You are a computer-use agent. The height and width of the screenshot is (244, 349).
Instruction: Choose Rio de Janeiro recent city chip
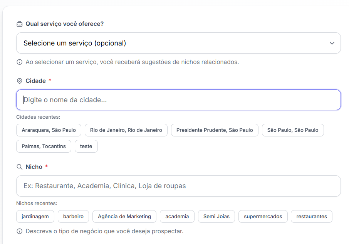click(x=126, y=130)
